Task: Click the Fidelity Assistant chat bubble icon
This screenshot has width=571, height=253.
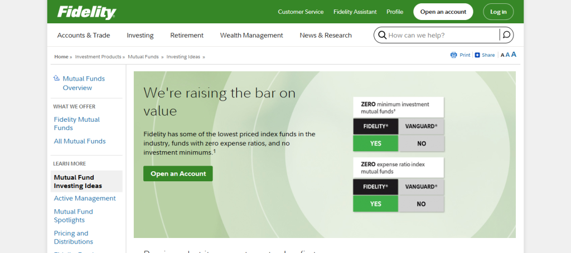Action: click(x=506, y=35)
